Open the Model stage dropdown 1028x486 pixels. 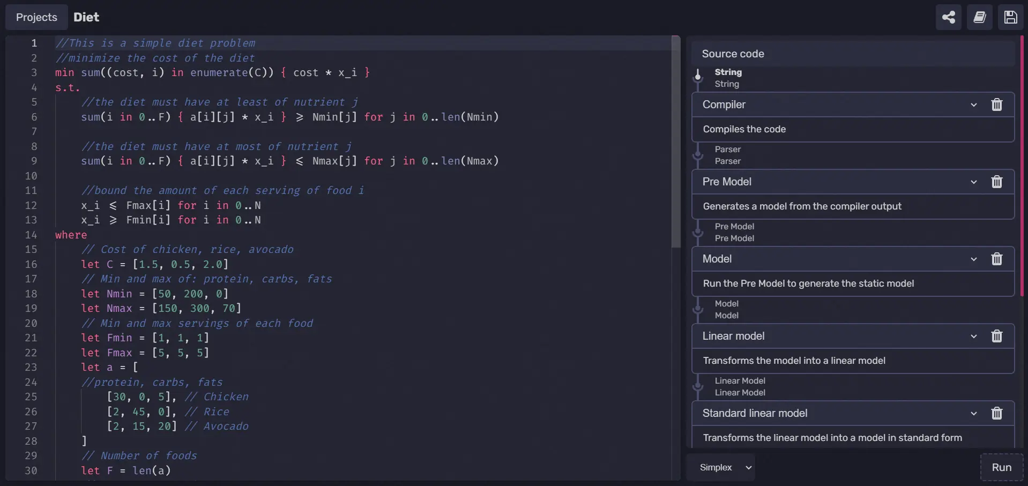pyautogui.click(x=974, y=259)
